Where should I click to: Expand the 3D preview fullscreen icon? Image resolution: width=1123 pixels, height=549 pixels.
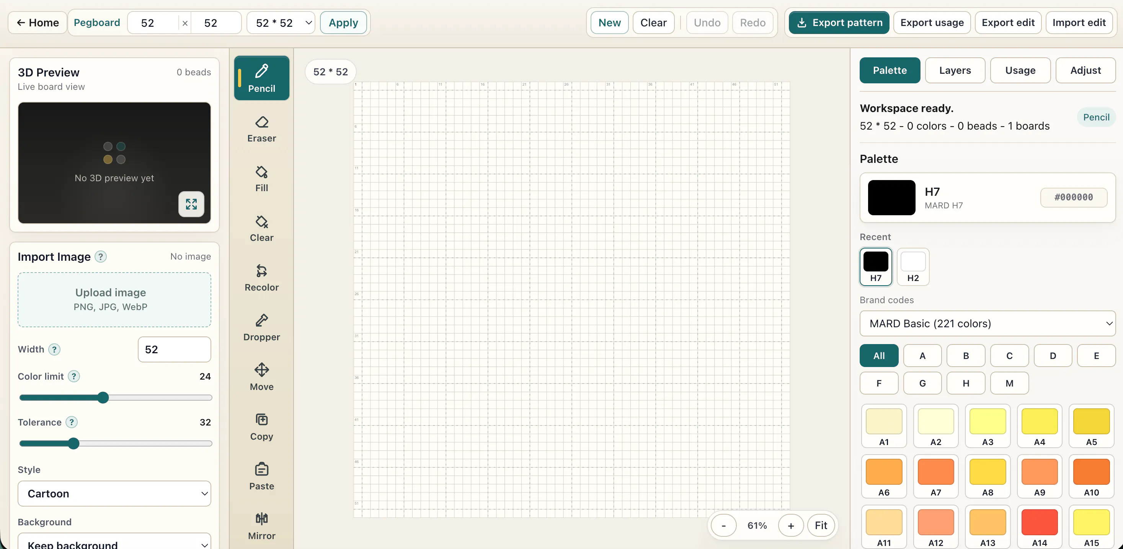[x=191, y=204]
